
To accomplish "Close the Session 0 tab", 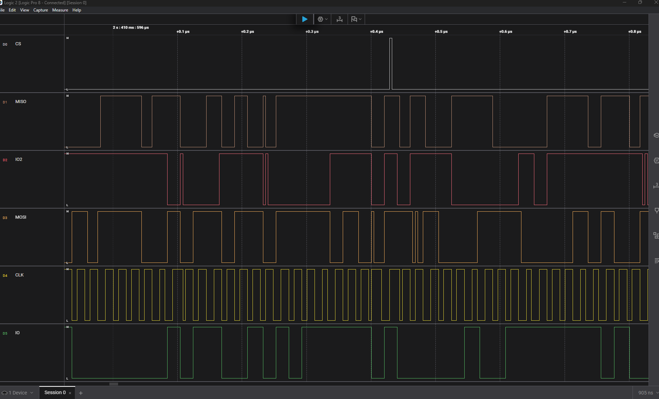I will 70,393.
